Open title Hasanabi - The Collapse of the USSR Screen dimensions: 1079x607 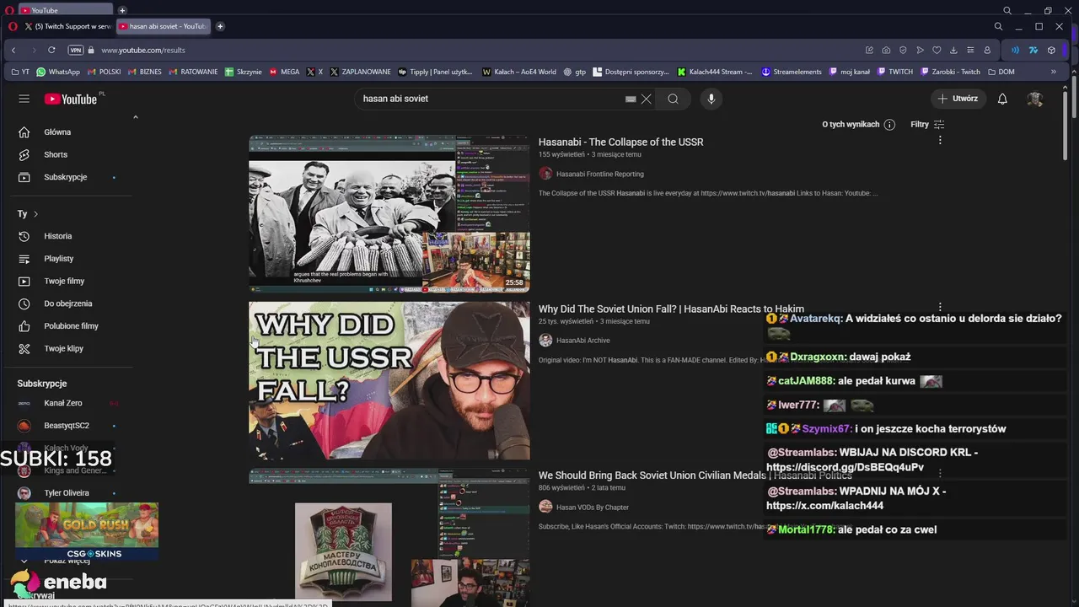pyautogui.click(x=621, y=142)
